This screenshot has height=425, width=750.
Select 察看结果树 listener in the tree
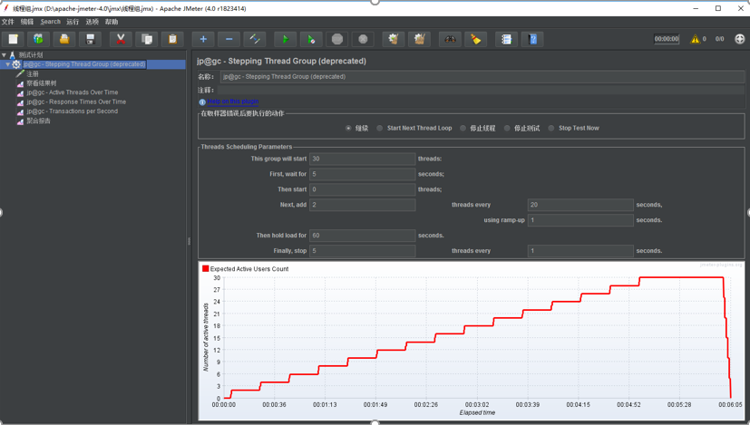(42, 83)
